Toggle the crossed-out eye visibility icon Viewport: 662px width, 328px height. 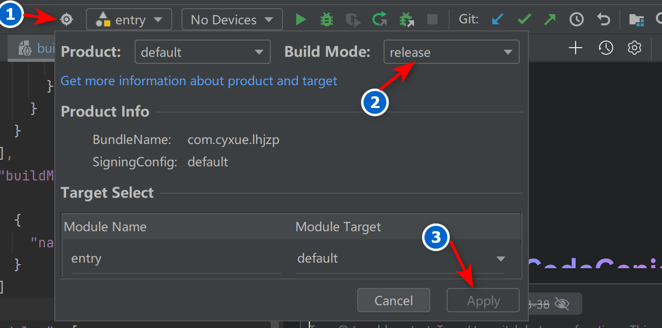coord(561,304)
